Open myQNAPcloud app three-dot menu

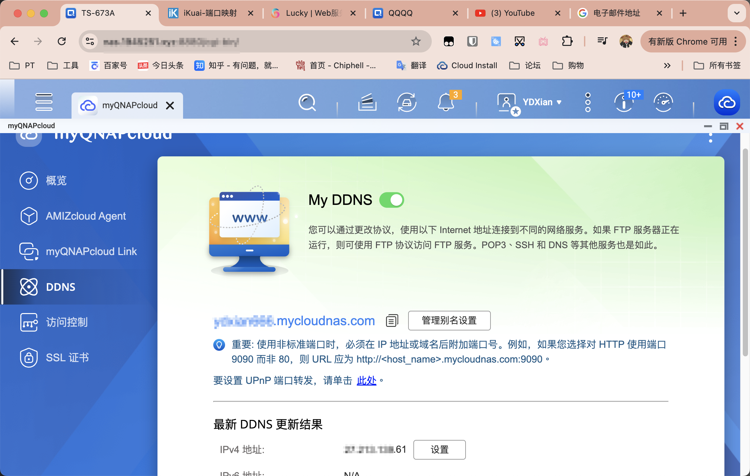[x=710, y=138]
